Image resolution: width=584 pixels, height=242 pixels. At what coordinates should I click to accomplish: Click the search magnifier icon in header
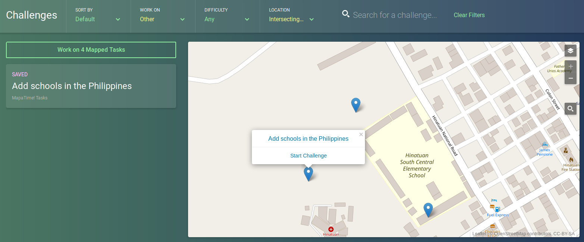(346, 14)
